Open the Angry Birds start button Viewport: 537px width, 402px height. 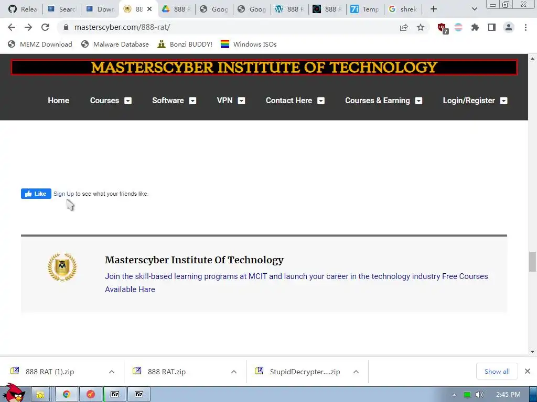13,393
